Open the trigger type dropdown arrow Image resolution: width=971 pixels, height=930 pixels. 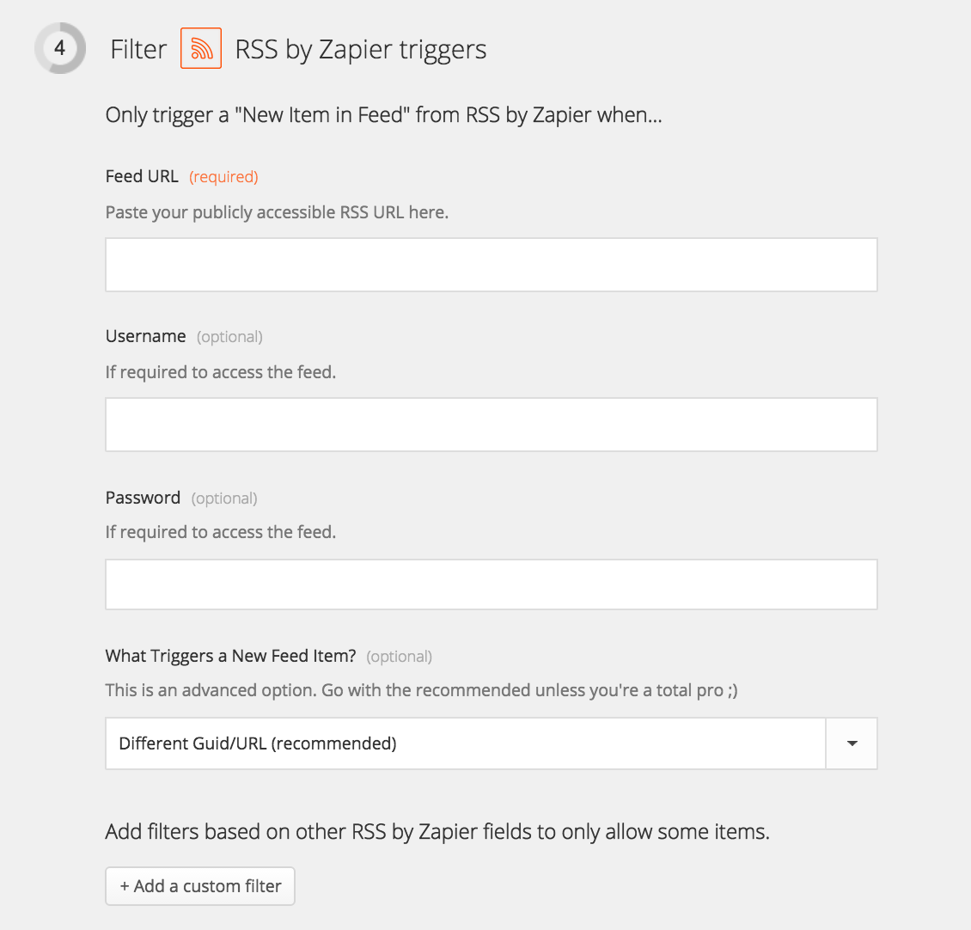tap(852, 743)
